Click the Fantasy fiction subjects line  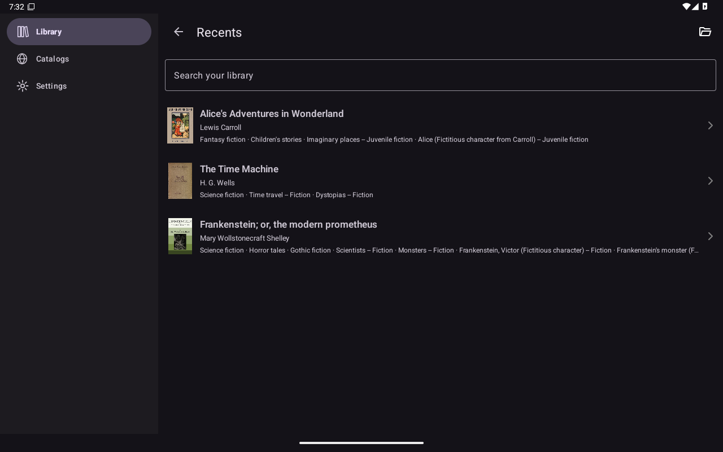coord(394,140)
